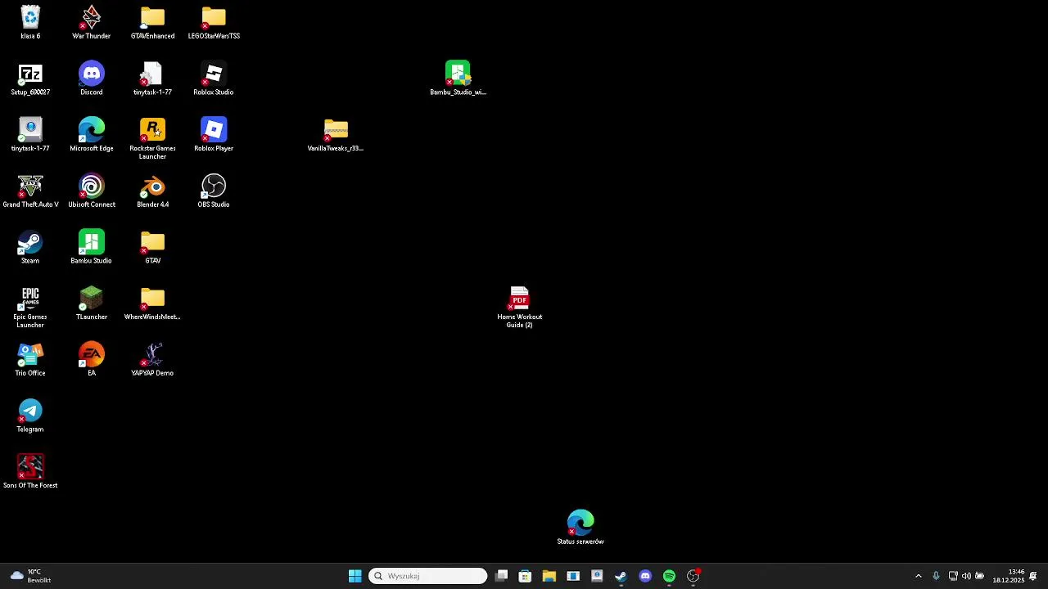Open the clock showing 13:46
1048x589 pixels.
coord(1009,576)
